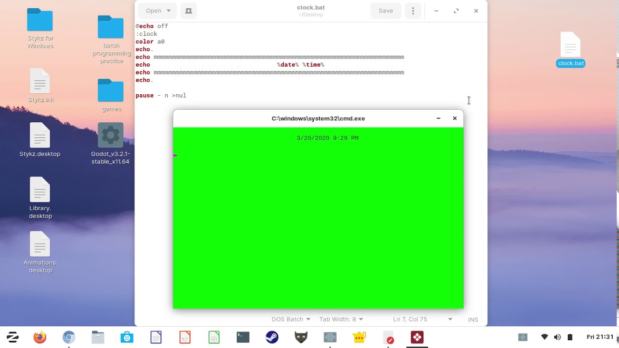
Task: Open batch programming practice folder
Action: (111, 40)
